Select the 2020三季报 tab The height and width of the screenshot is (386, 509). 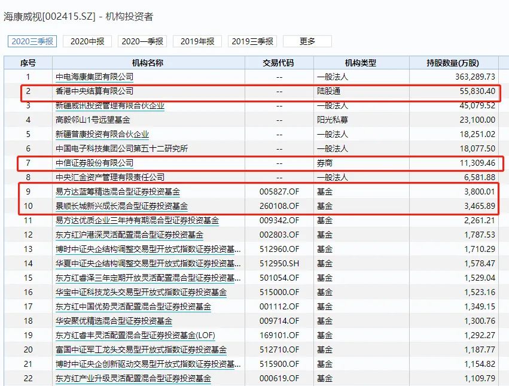tap(32, 41)
